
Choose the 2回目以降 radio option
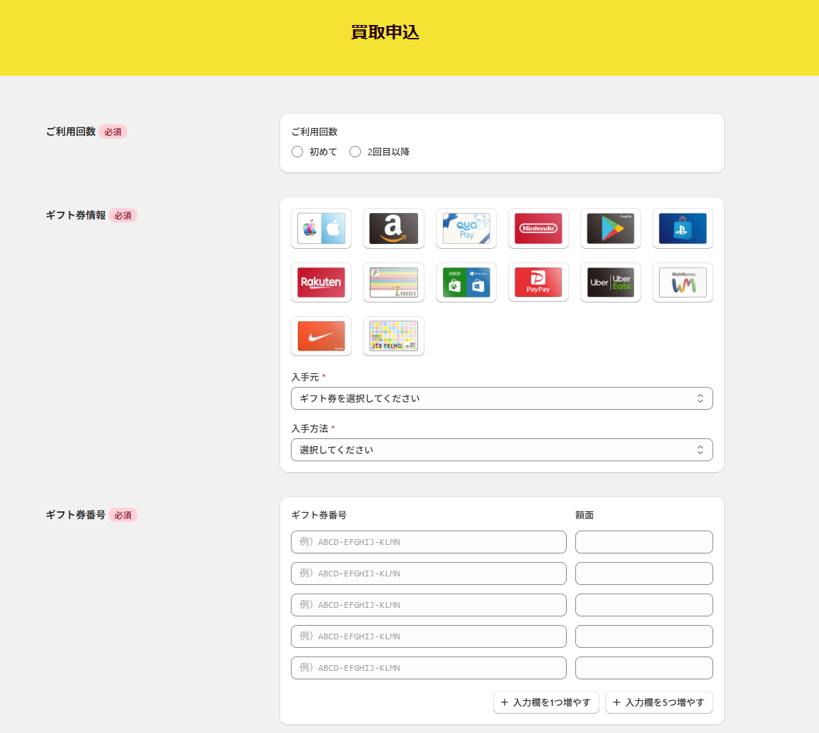point(355,152)
